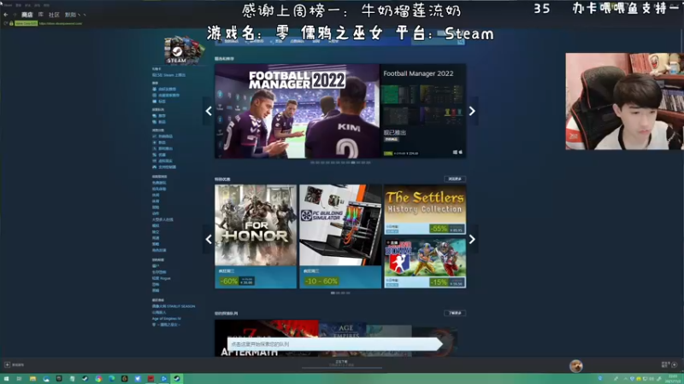Show hidden tray icons chevron
This screenshot has height=384, width=684.
pos(626,379)
